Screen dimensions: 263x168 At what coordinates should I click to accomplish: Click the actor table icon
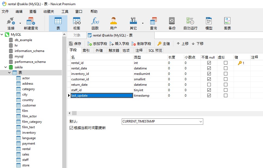(x=18, y=78)
